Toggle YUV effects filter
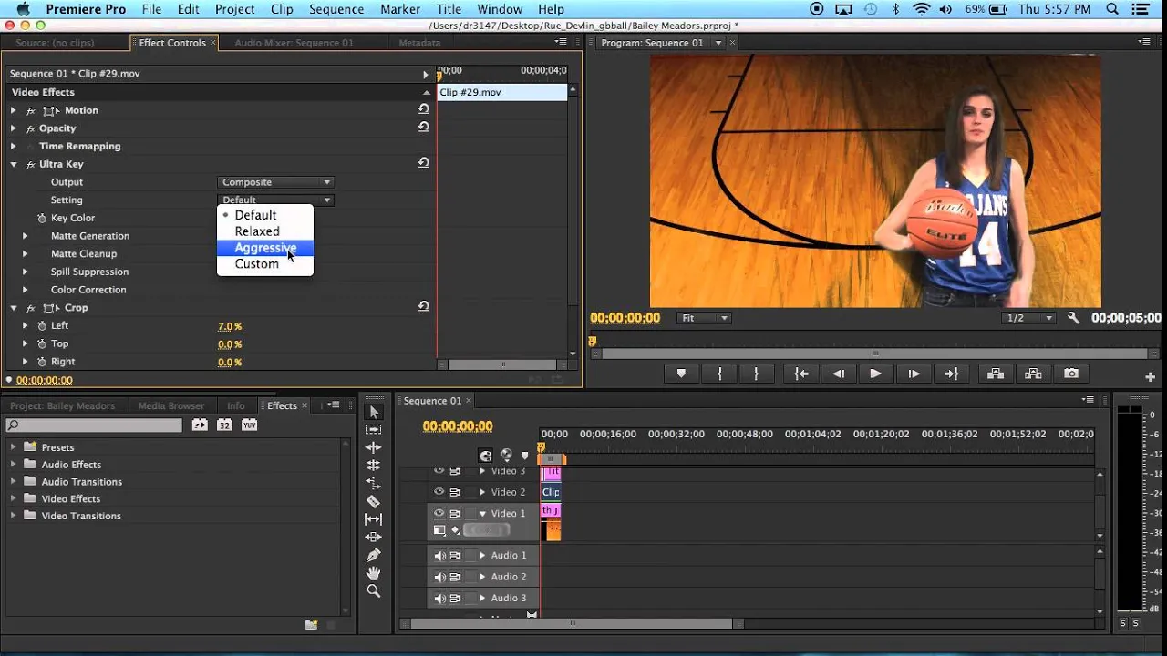The image size is (1167, 656). (x=249, y=425)
